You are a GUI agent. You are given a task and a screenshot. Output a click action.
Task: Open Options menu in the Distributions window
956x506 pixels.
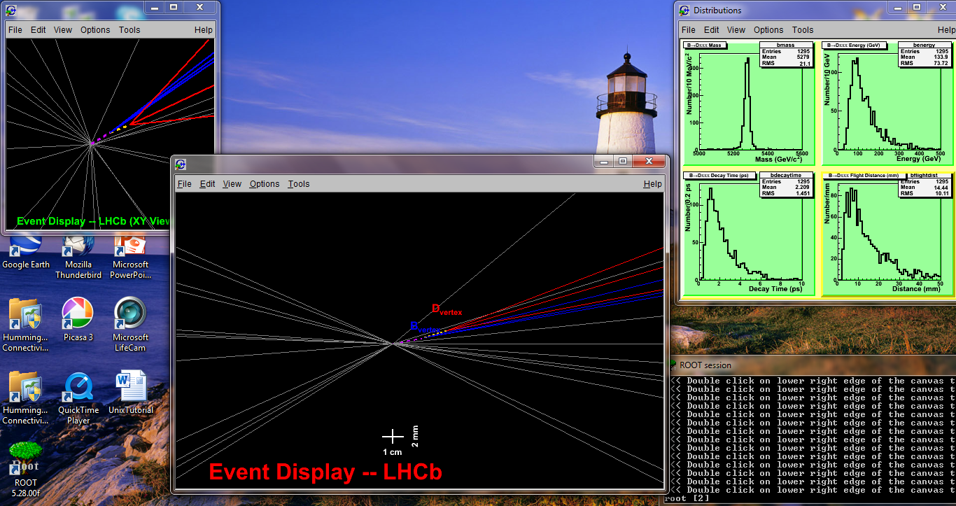[x=768, y=30]
